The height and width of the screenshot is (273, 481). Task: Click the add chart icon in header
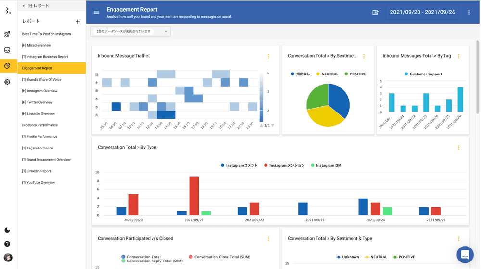point(375,12)
